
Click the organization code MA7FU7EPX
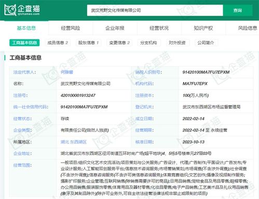click(x=195, y=84)
